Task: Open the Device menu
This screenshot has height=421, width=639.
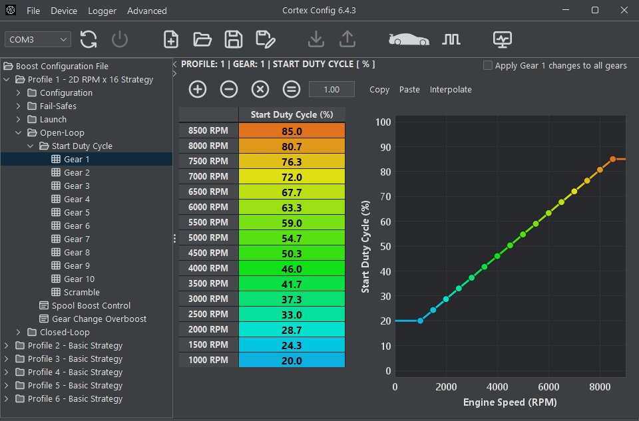Action: tap(64, 11)
